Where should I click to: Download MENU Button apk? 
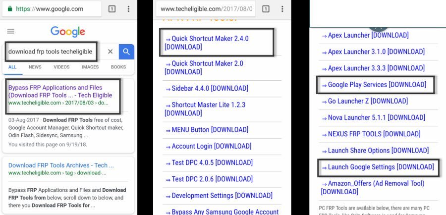[x=207, y=130]
